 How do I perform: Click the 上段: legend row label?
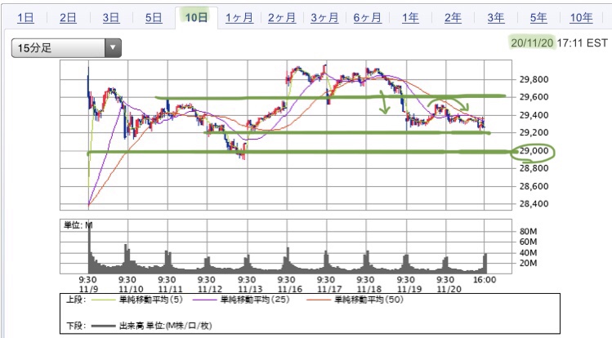pos(76,300)
